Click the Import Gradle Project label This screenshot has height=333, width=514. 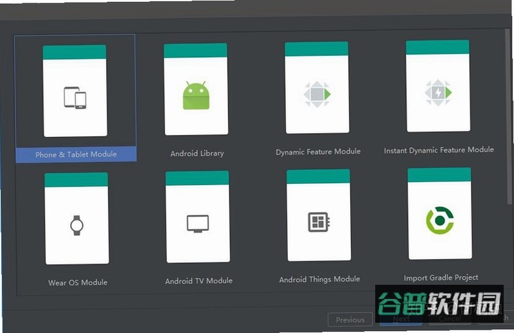pos(441,278)
